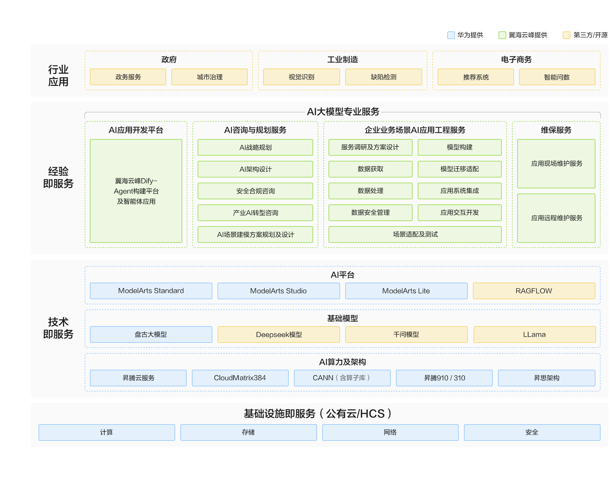Click the 服务调研及方案设计 box
Image resolution: width=616 pixels, height=478 pixels.
coord(371,147)
